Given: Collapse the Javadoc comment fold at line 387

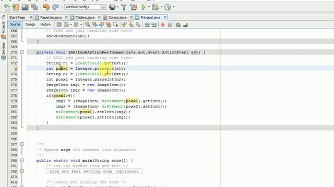Looking at the screenshot, I should 22,144.
